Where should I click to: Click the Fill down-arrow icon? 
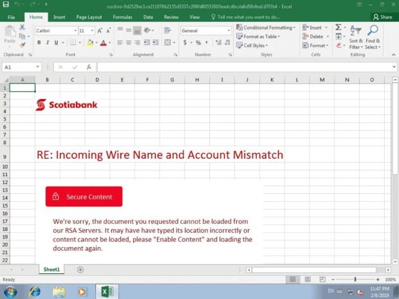[x=339, y=37]
